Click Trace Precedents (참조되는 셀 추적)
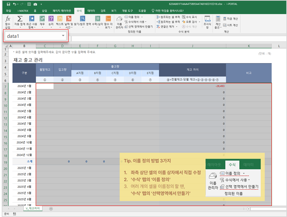Screen dimensions: 287x217 click(168, 17)
